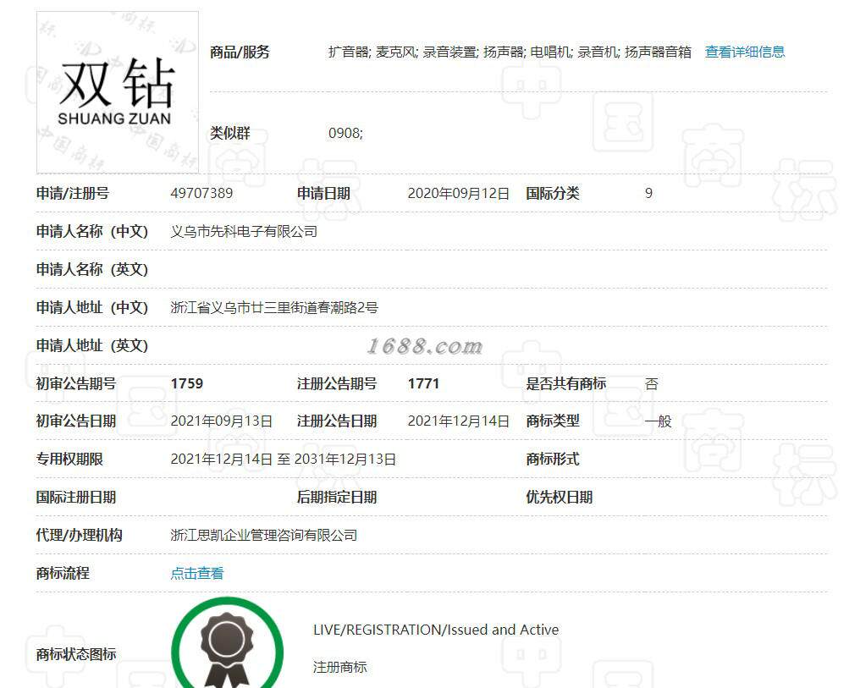
Task: Click the preliminary announcement date 2021年09月13日
Action: (x=221, y=421)
